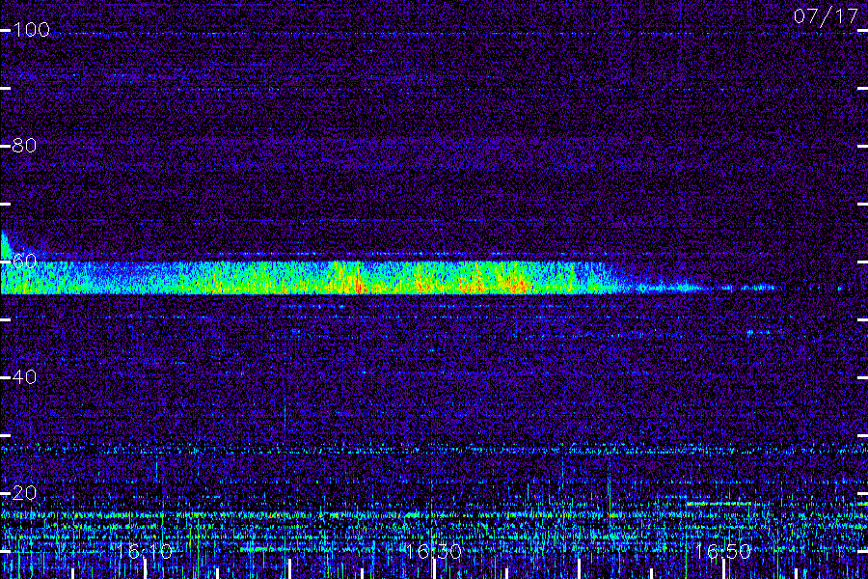This screenshot has height=579, width=868.
Task: Click the 07/17 date label
Action: pyautogui.click(x=826, y=16)
